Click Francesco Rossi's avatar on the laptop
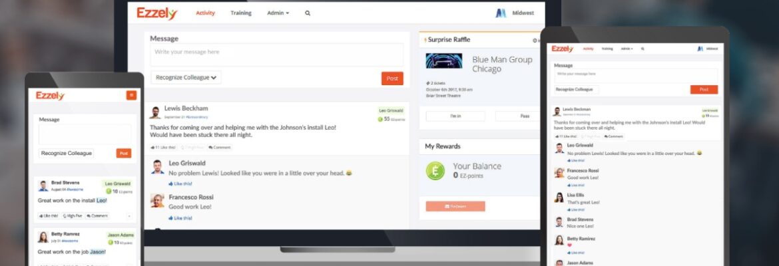The width and height of the screenshot is (779, 266). click(x=158, y=200)
